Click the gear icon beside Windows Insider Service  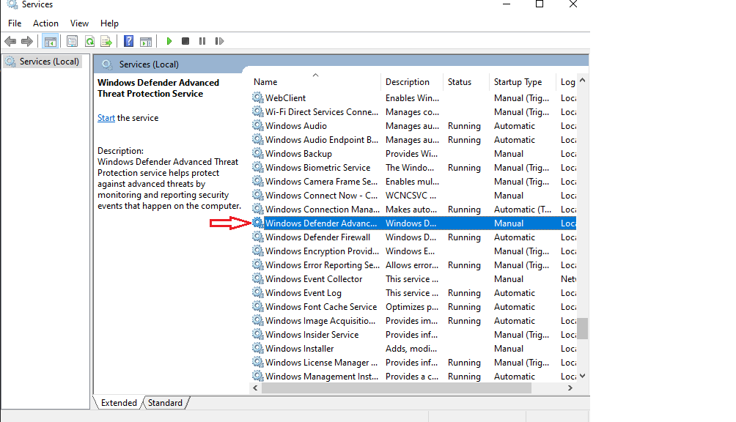point(258,334)
